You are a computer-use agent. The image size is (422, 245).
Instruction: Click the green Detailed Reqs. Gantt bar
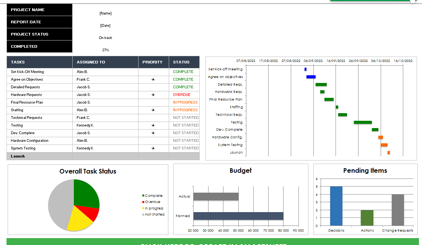click(321, 84)
